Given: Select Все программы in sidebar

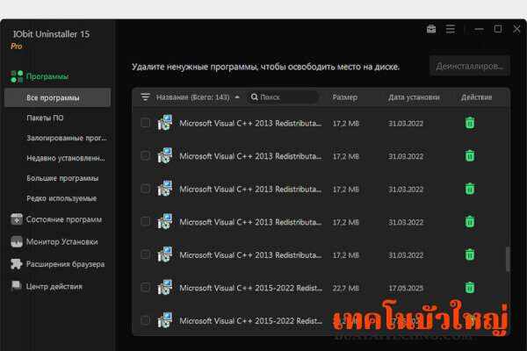Looking at the screenshot, I should [x=57, y=97].
